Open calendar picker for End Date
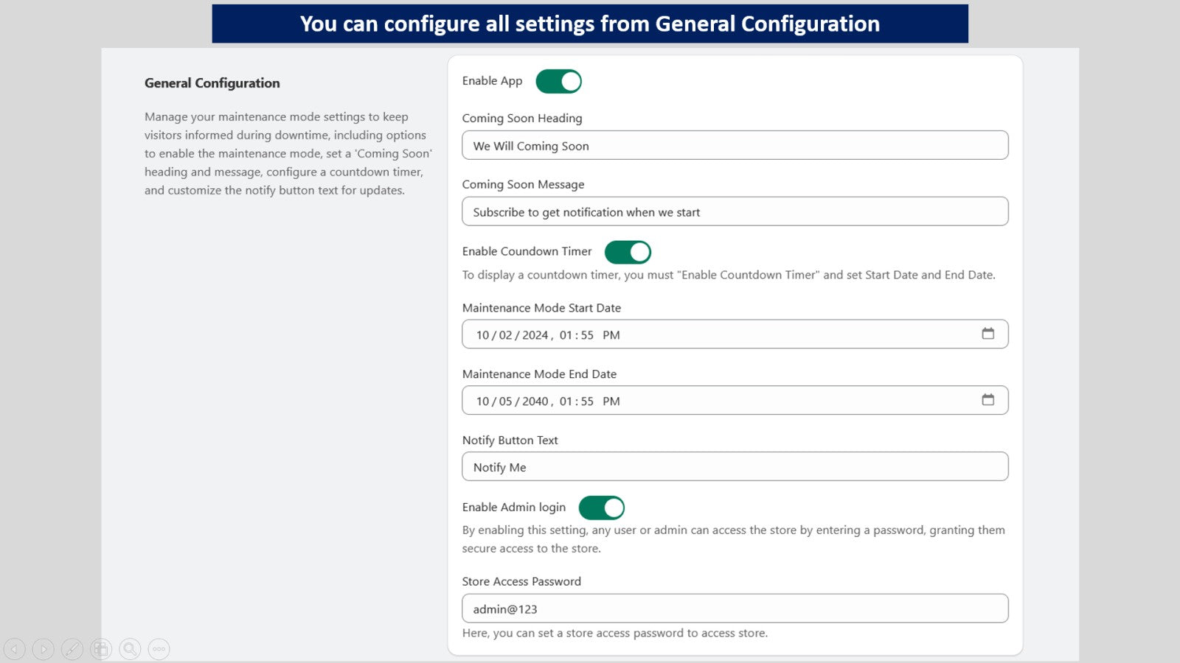1180x663 pixels. pyautogui.click(x=988, y=400)
